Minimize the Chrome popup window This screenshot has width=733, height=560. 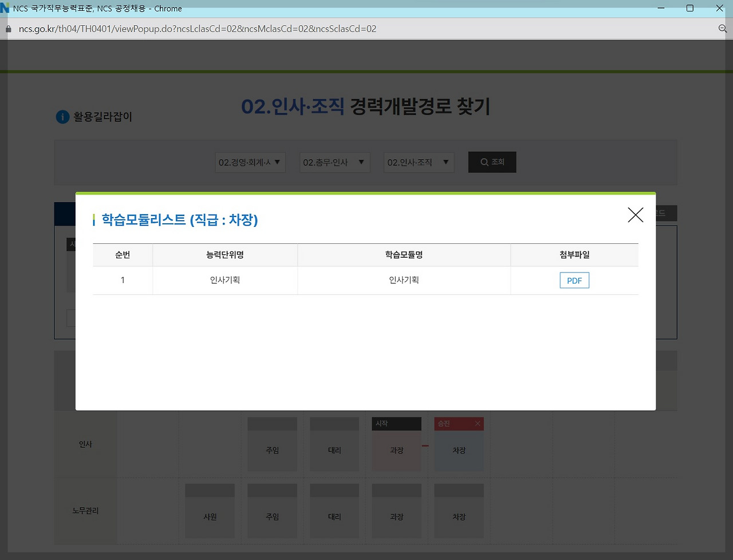(x=661, y=8)
